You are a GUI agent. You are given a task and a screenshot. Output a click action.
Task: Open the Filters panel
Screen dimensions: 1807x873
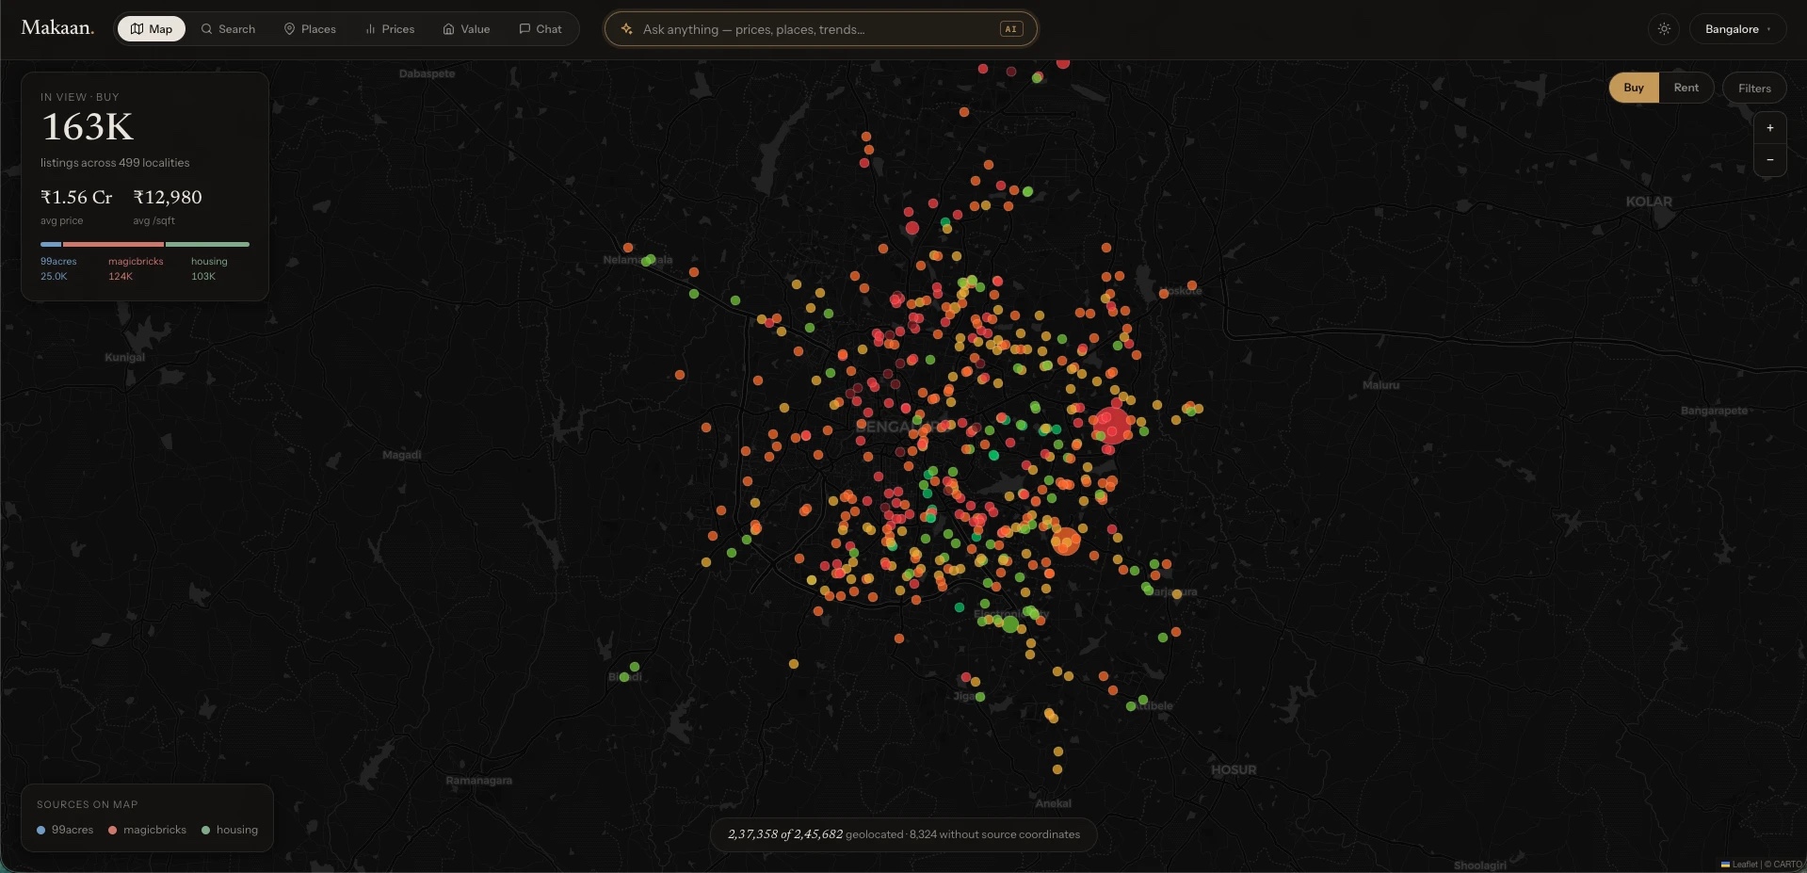1754,88
